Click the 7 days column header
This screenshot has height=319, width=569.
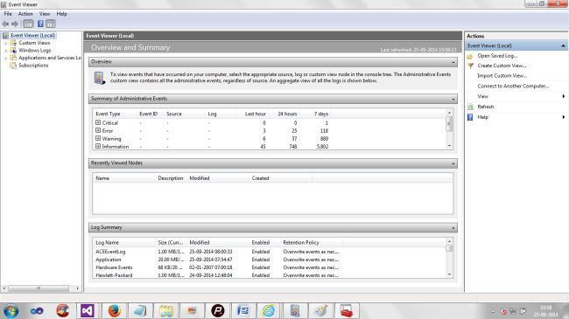click(x=320, y=114)
